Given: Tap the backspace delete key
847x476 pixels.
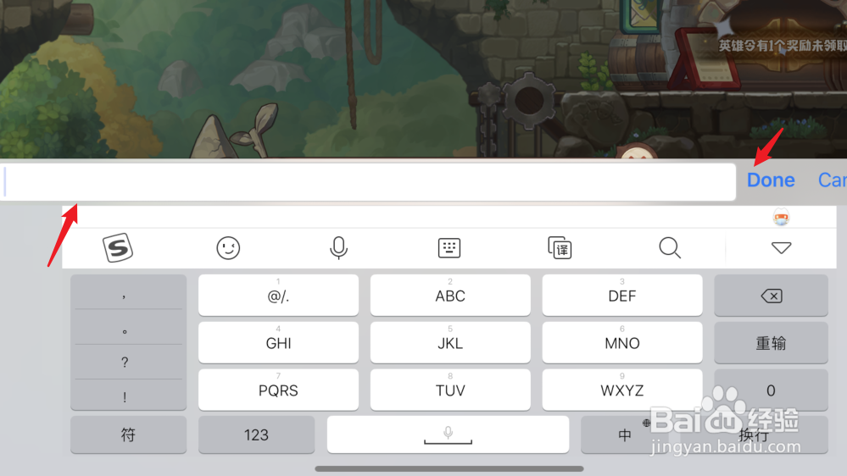Looking at the screenshot, I should [771, 296].
